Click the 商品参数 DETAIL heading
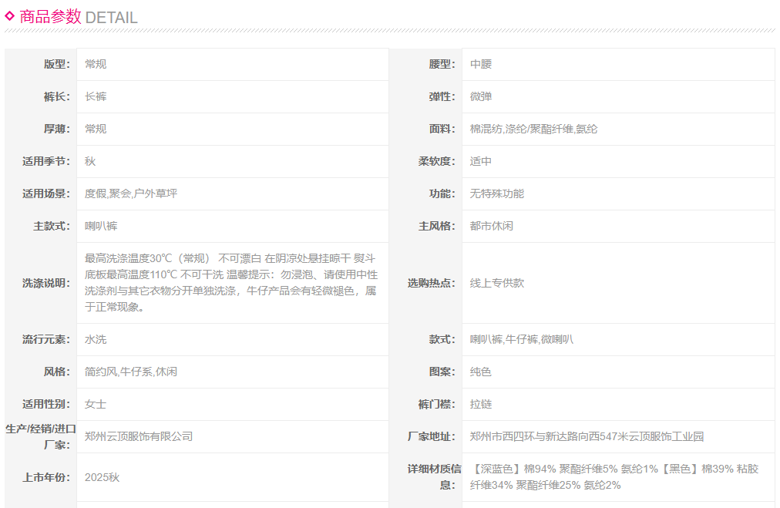 pyautogui.click(x=78, y=17)
